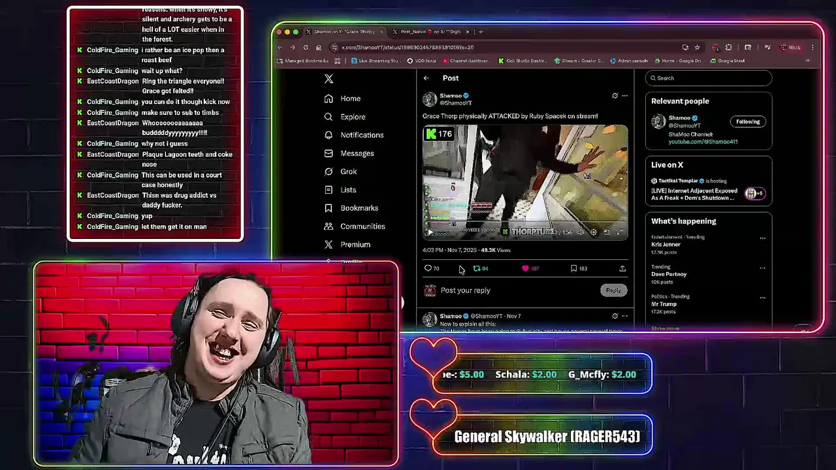The height and width of the screenshot is (470, 836).
Task: Click the Reply button
Action: click(x=613, y=290)
